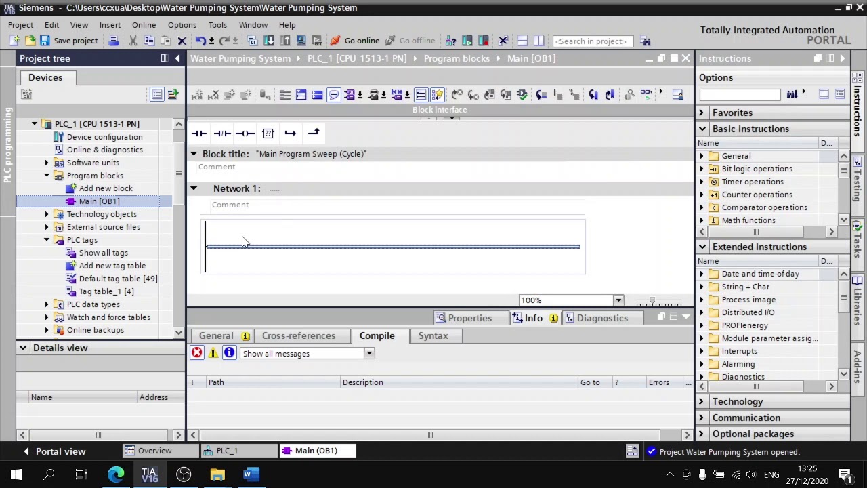Switch to Portal view

tap(54, 451)
